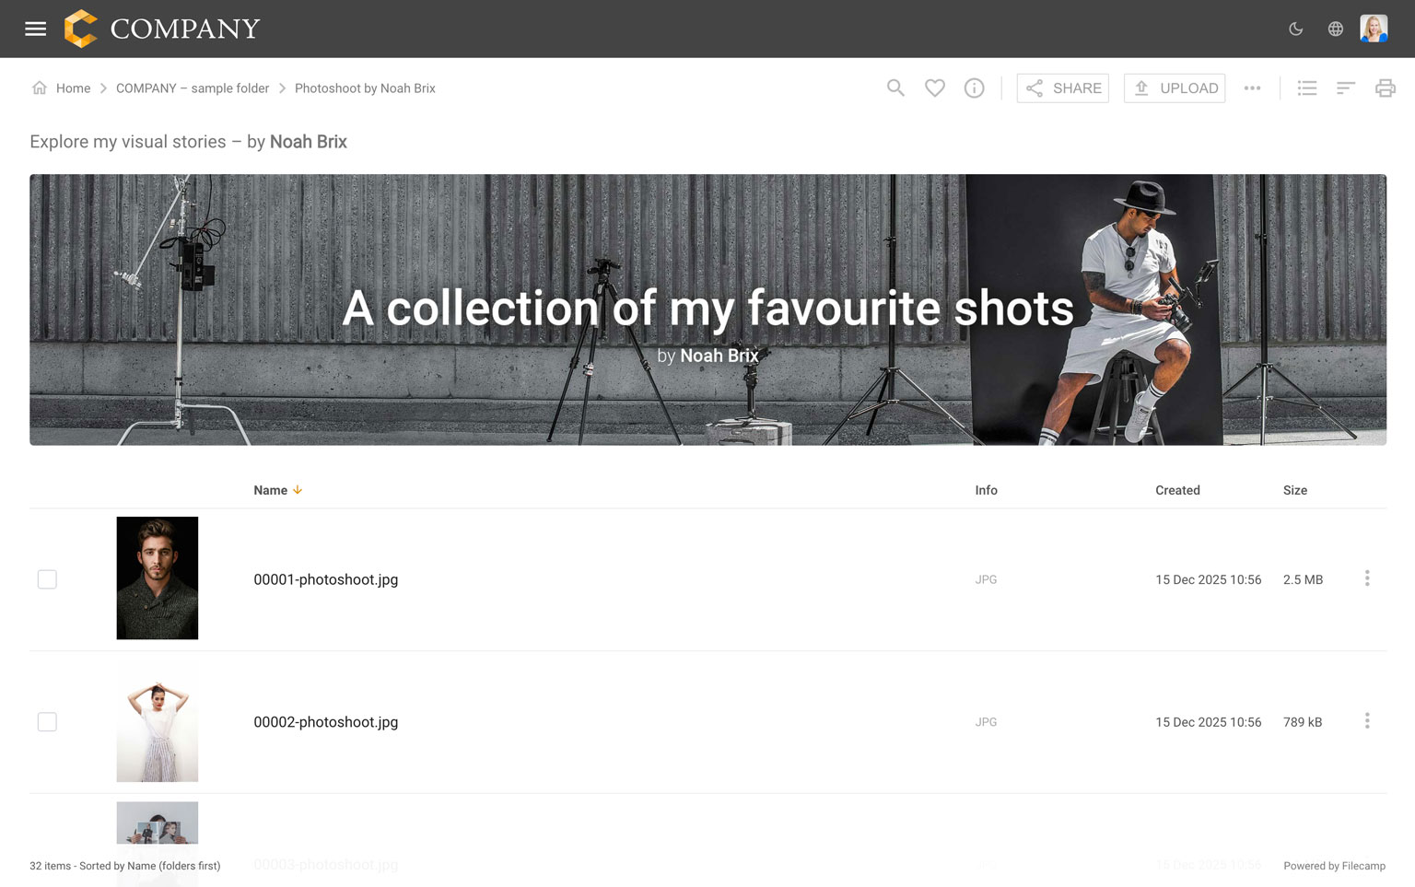Switch to list view layout icon

tap(1306, 88)
